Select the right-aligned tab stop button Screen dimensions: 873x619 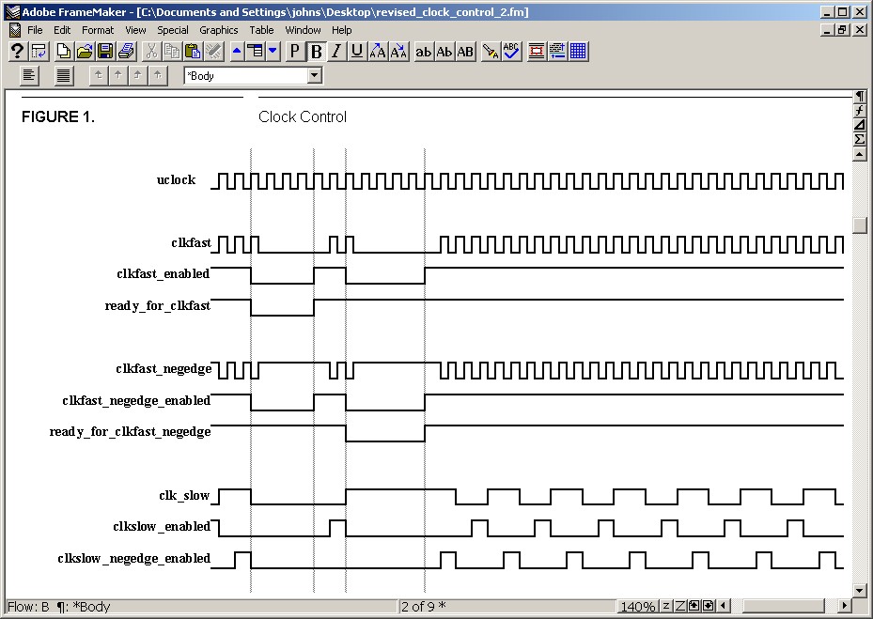click(x=137, y=74)
